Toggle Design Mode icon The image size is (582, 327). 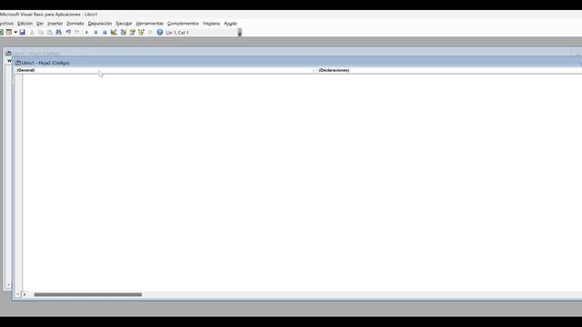114,33
